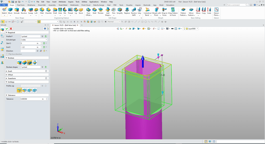Open the Extrude type dropdown
The height and width of the screenshot is (144, 265).
pos(34,40)
